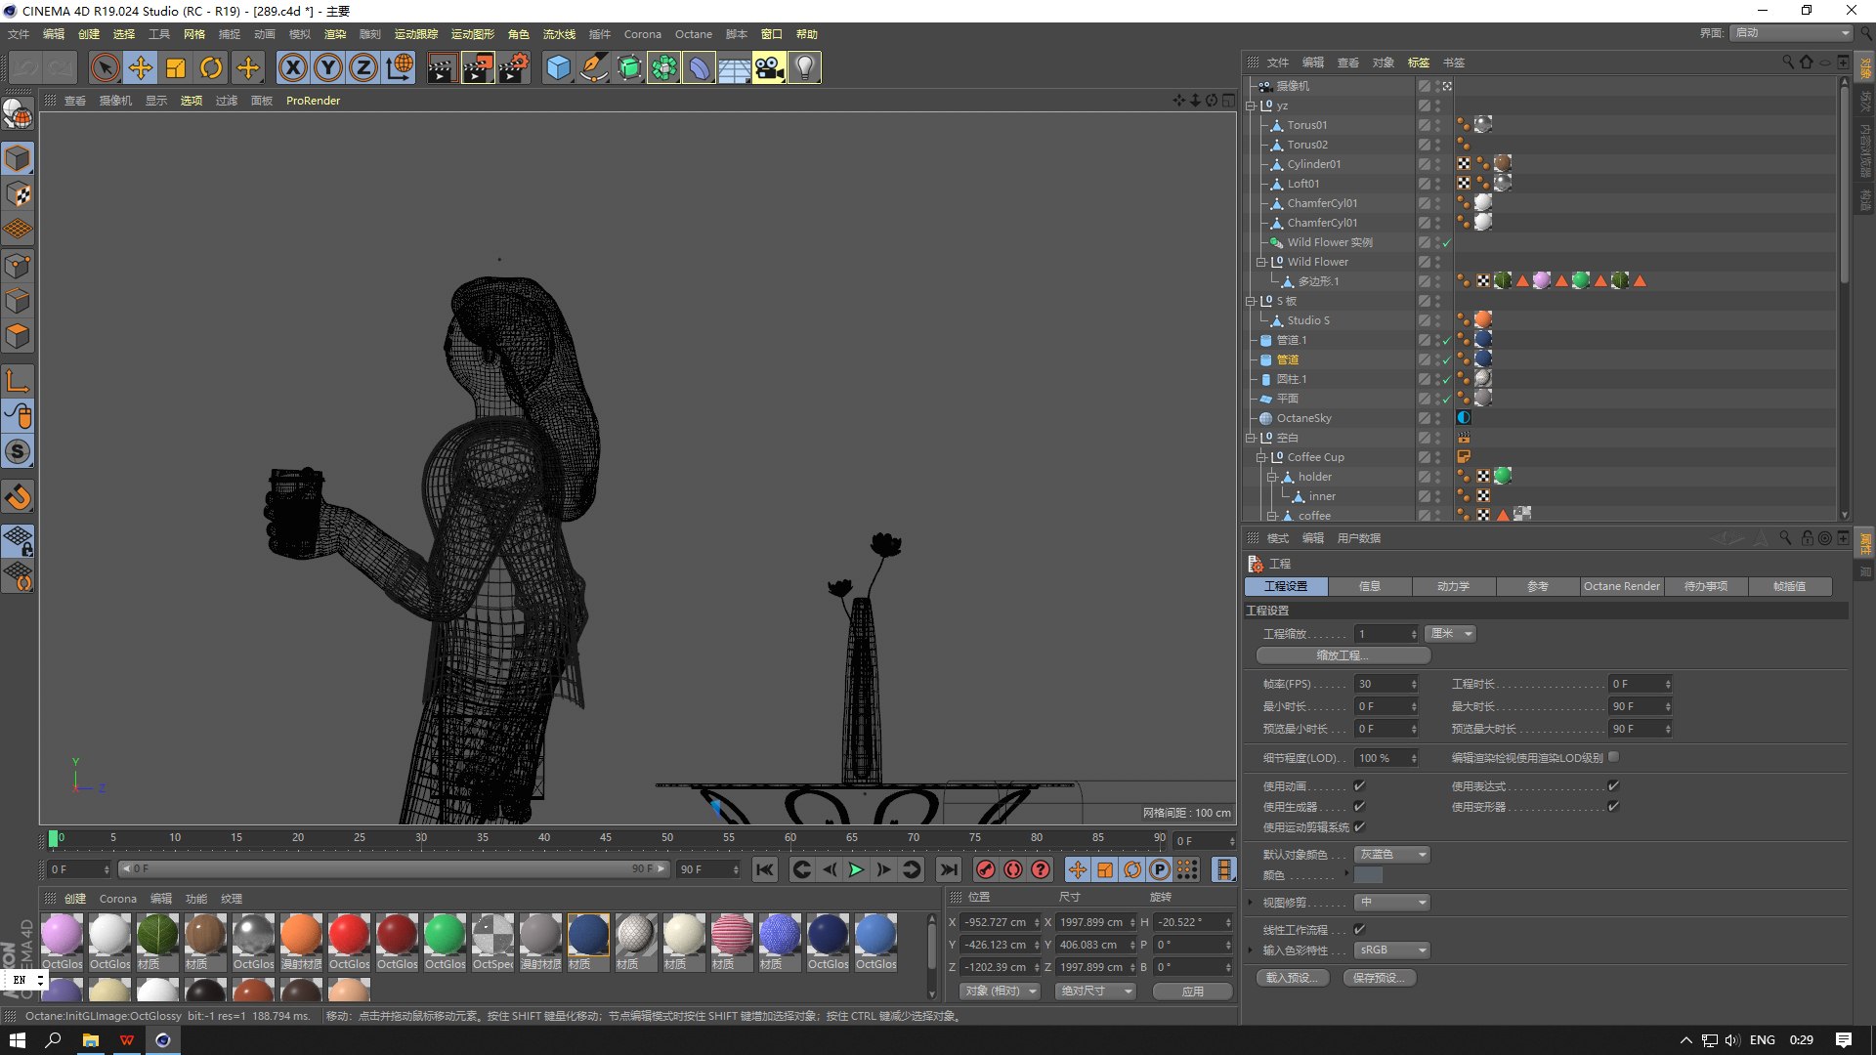Screen dimensions: 1876x1055
Task: Click the Apply button in coordinates panel
Action: tap(1192, 991)
